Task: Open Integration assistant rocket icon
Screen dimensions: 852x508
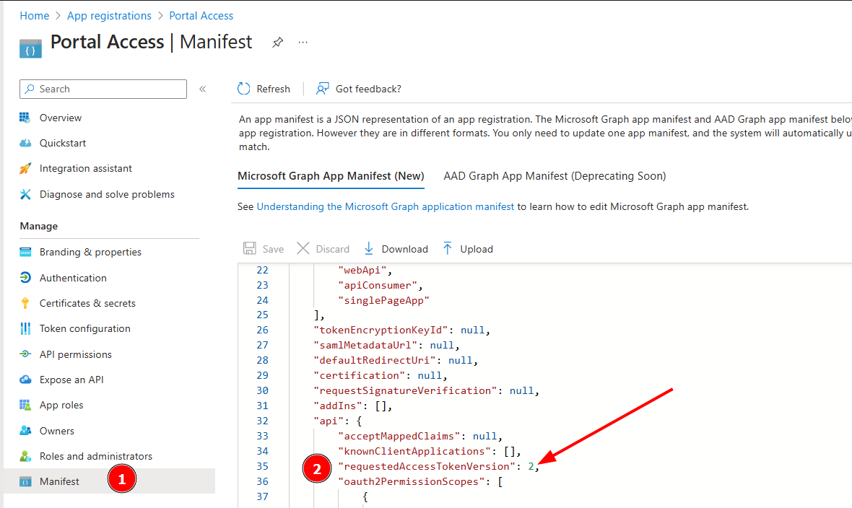Action: [x=26, y=169]
